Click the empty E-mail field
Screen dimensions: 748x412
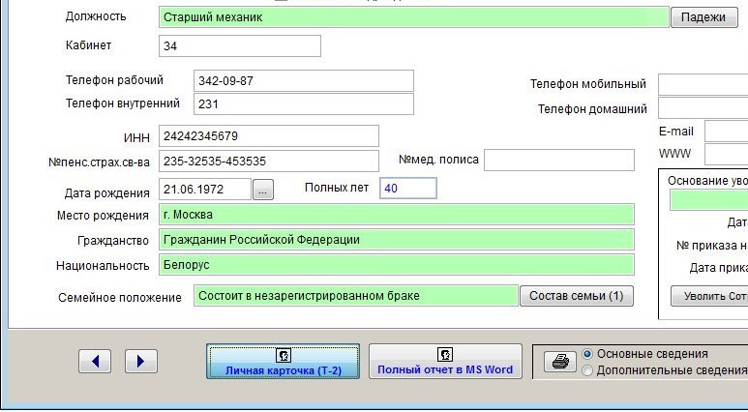726,132
